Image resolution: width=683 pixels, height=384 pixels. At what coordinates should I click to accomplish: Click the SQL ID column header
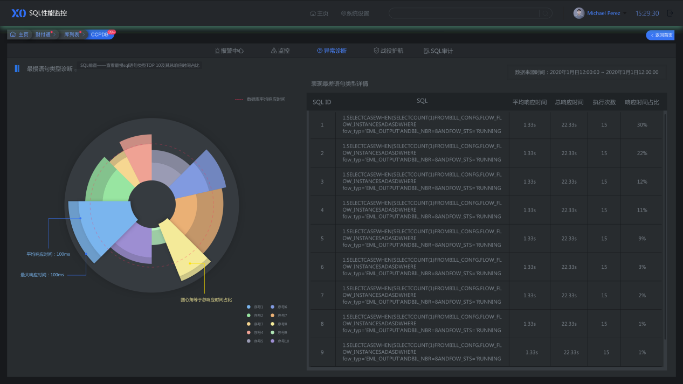point(322,102)
